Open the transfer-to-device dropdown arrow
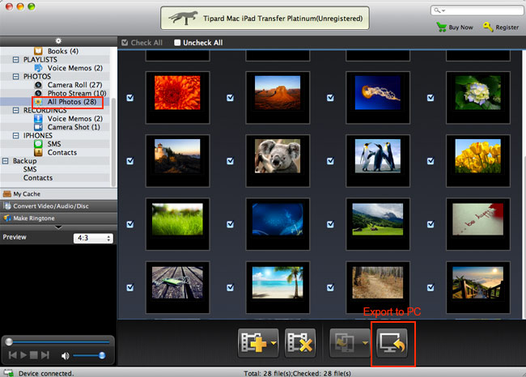526x377 pixels. click(365, 344)
